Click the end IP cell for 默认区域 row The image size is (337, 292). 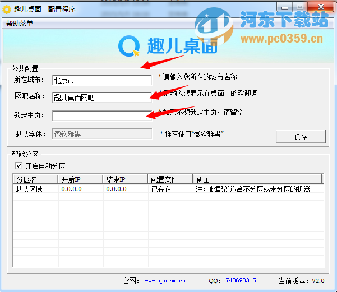tap(116, 189)
